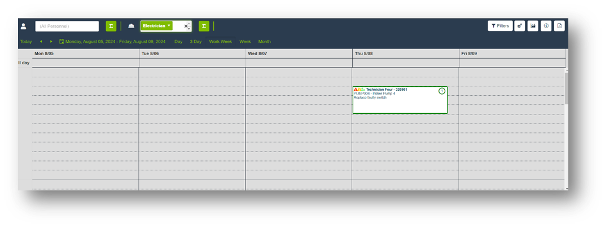Switch to the Day view
The image size is (605, 227).
(x=178, y=42)
